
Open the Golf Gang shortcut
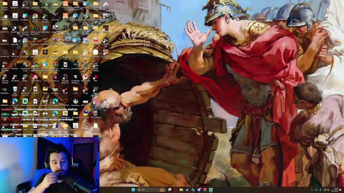pos(95,103)
